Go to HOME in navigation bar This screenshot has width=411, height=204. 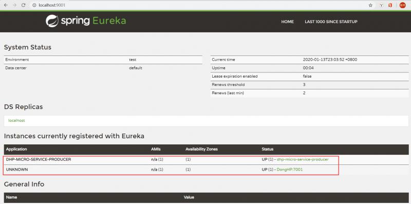[x=288, y=22]
